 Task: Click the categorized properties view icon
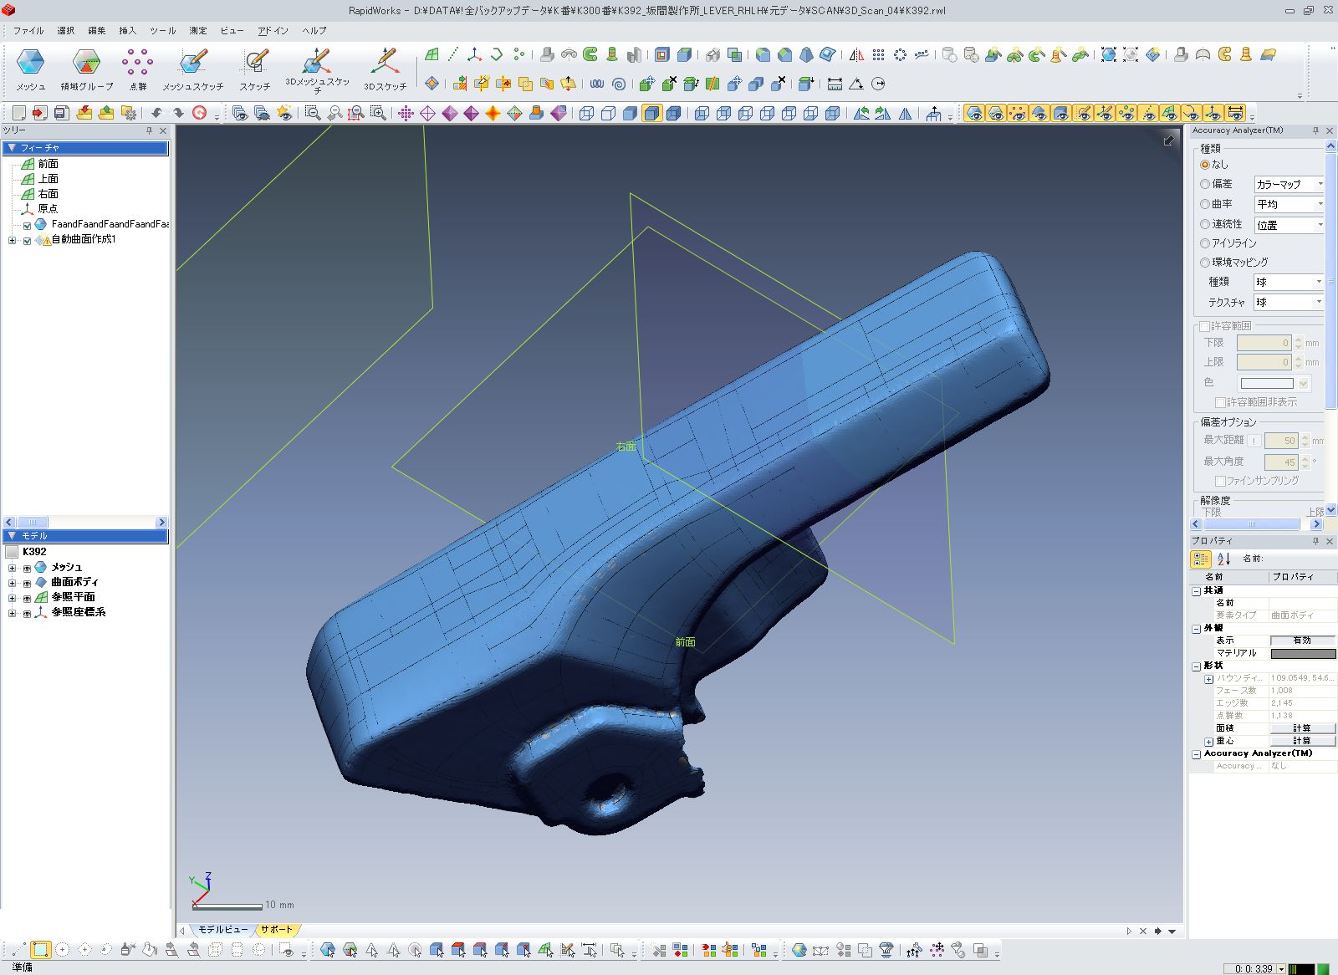1201,559
